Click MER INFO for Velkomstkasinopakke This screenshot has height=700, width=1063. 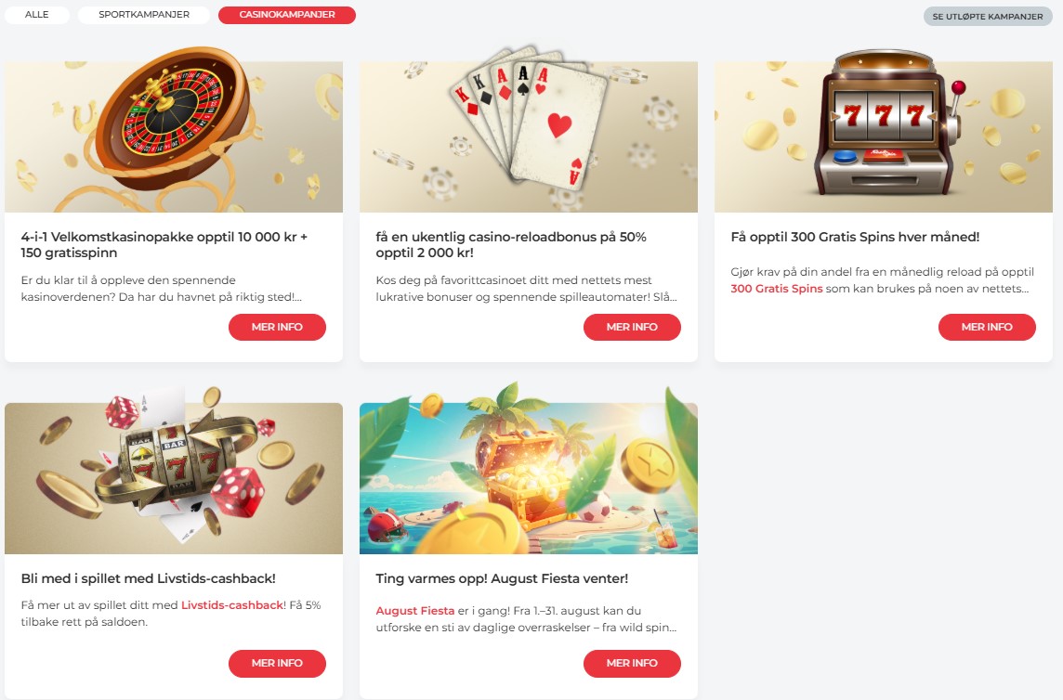click(277, 328)
